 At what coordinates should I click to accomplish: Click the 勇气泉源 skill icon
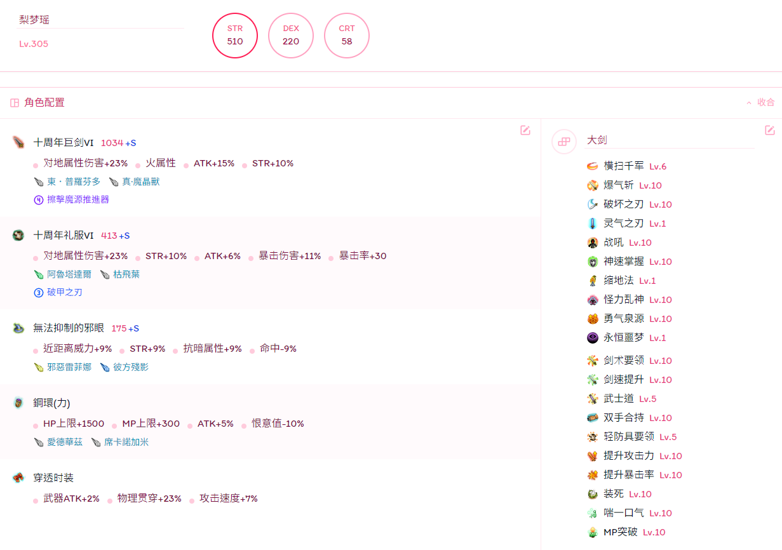(x=593, y=319)
